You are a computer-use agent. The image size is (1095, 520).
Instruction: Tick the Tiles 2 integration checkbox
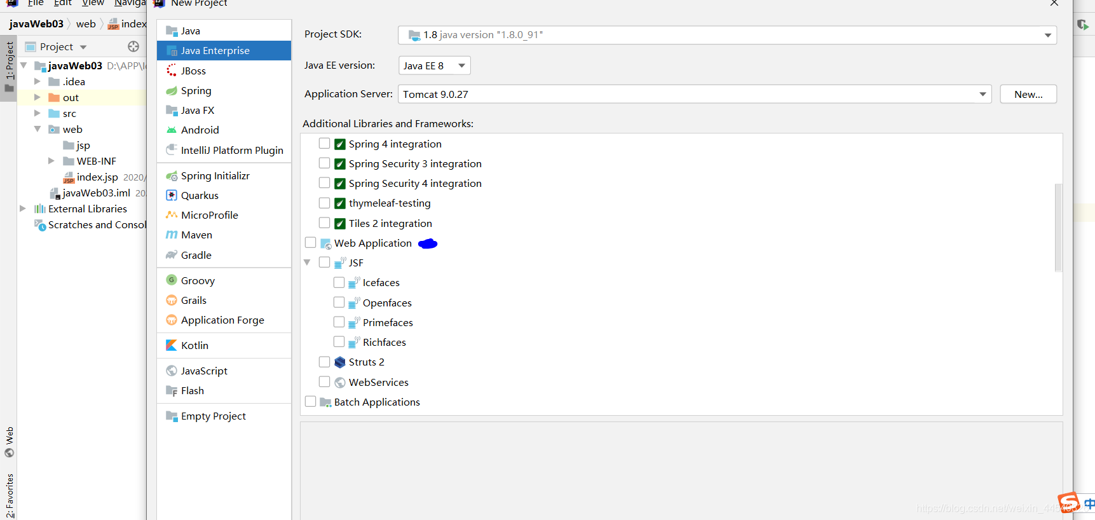[x=324, y=223]
